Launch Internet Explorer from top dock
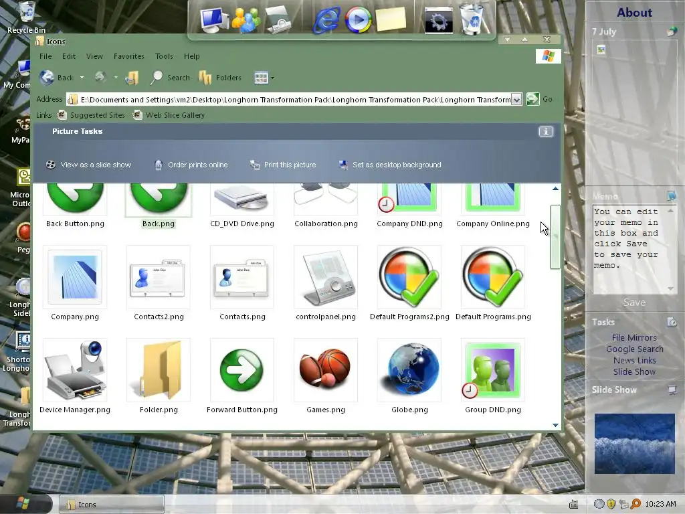 (327, 19)
